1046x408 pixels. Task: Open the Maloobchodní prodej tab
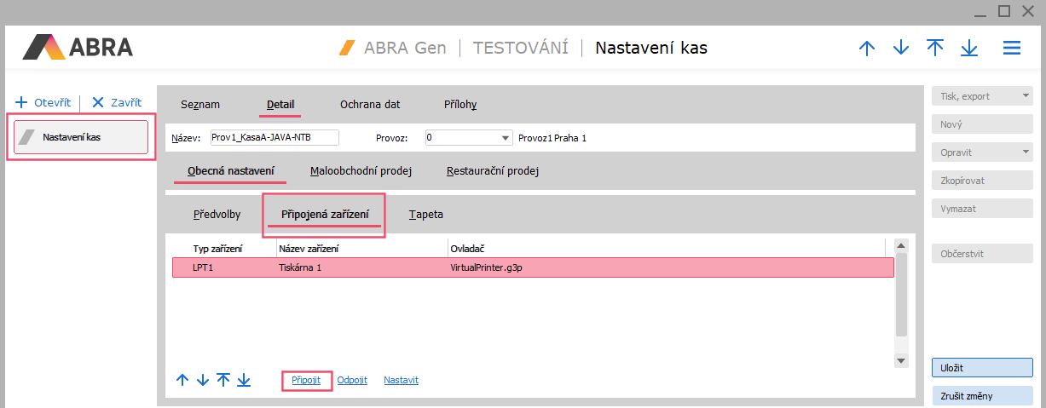pos(361,171)
